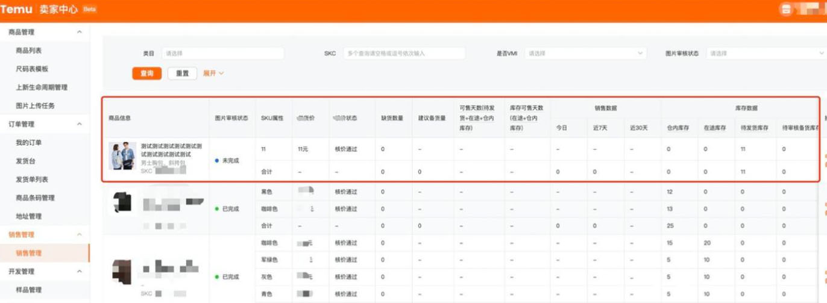Click the 仓内库存 sub-column header
Viewport: 827px width, 303px height.
(x=678, y=128)
